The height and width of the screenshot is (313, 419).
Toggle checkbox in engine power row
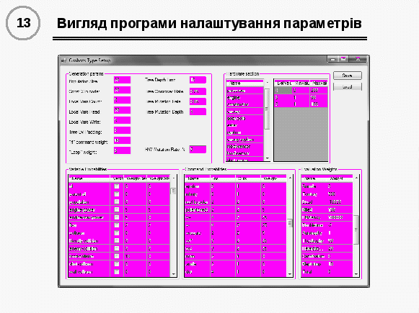[117, 209]
